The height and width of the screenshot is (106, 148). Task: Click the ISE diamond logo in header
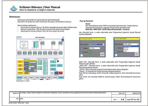13,8
